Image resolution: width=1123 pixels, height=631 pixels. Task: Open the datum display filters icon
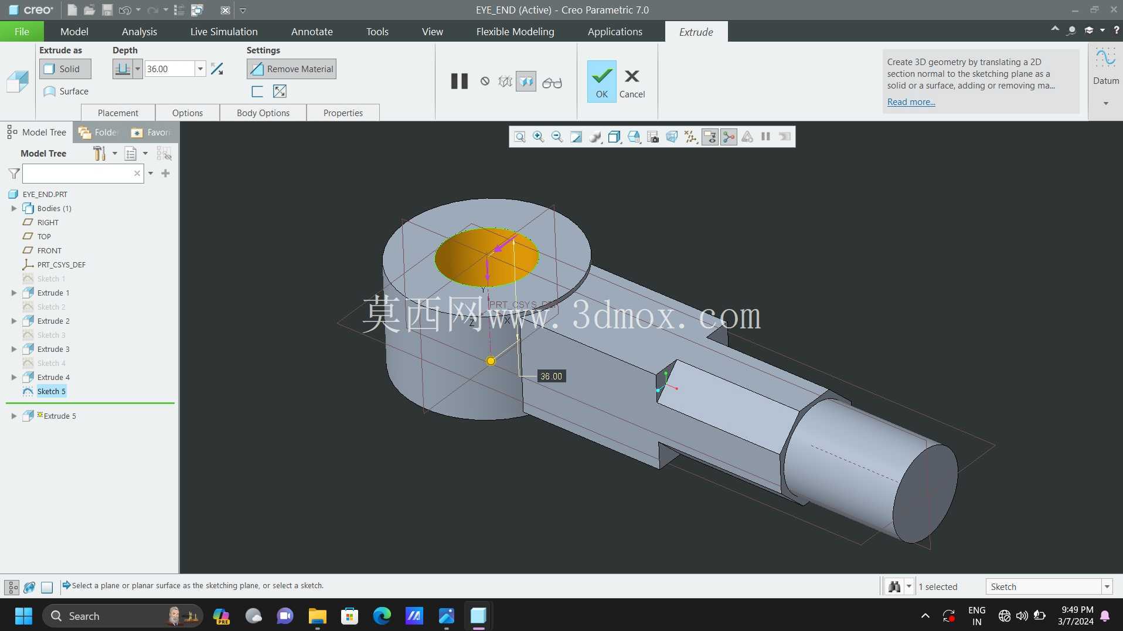[x=691, y=137]
